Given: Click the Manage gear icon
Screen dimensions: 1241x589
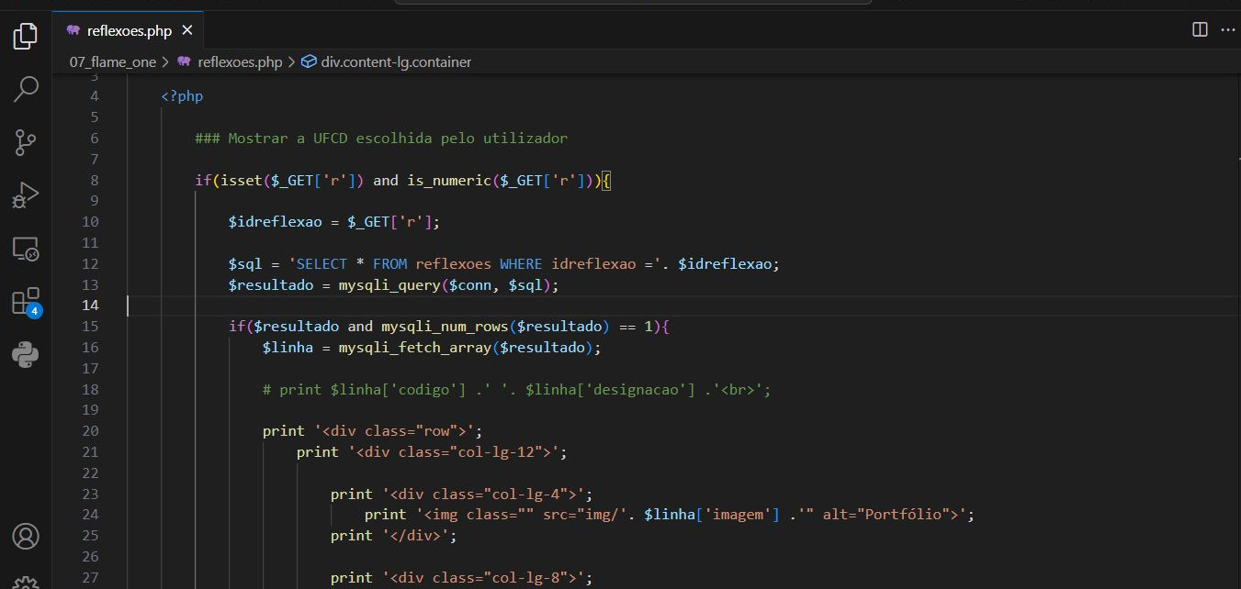Looking at the screenshot, I should 26,582.
